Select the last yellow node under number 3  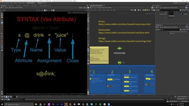click(126, 91)
